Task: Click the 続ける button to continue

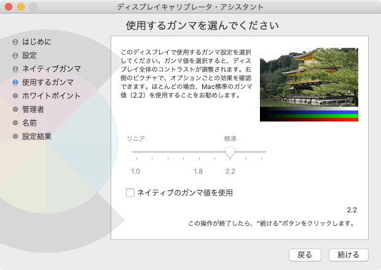Action: coord(348,255)
